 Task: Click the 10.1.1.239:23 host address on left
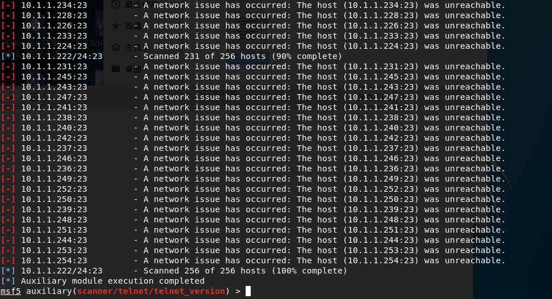pos(54,209)
